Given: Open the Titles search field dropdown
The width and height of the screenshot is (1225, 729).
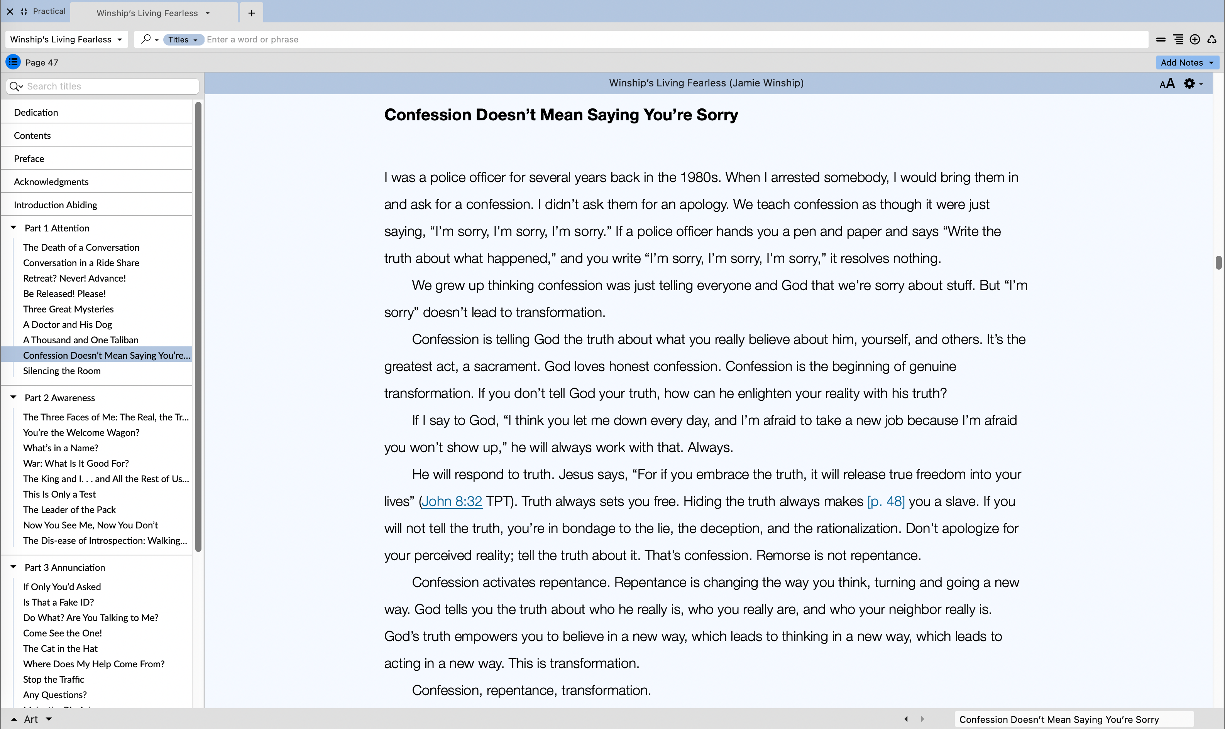Looking at the screenshot, I should point(183,39).
